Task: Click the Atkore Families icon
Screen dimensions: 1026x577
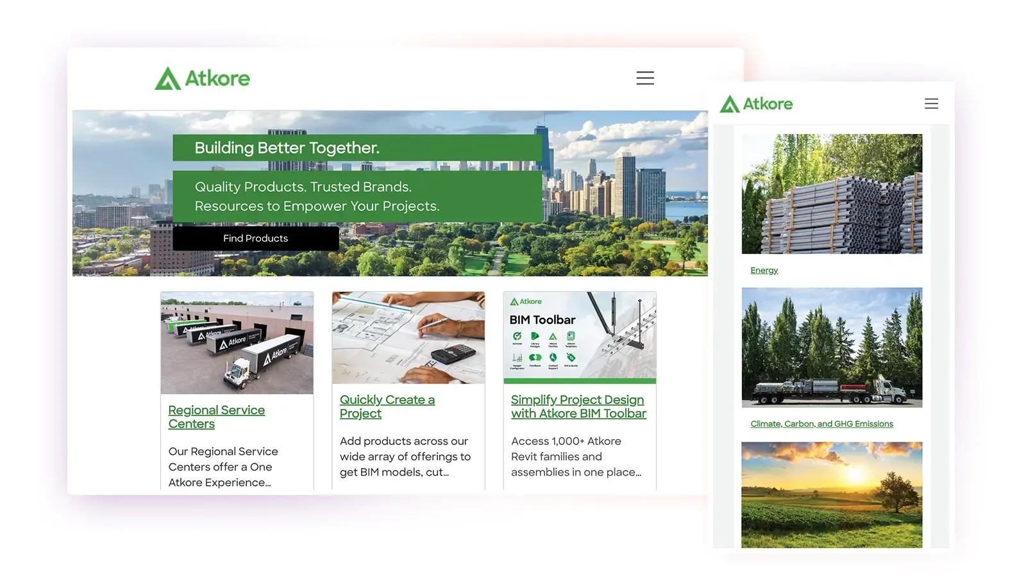Action: pos(553,336)
